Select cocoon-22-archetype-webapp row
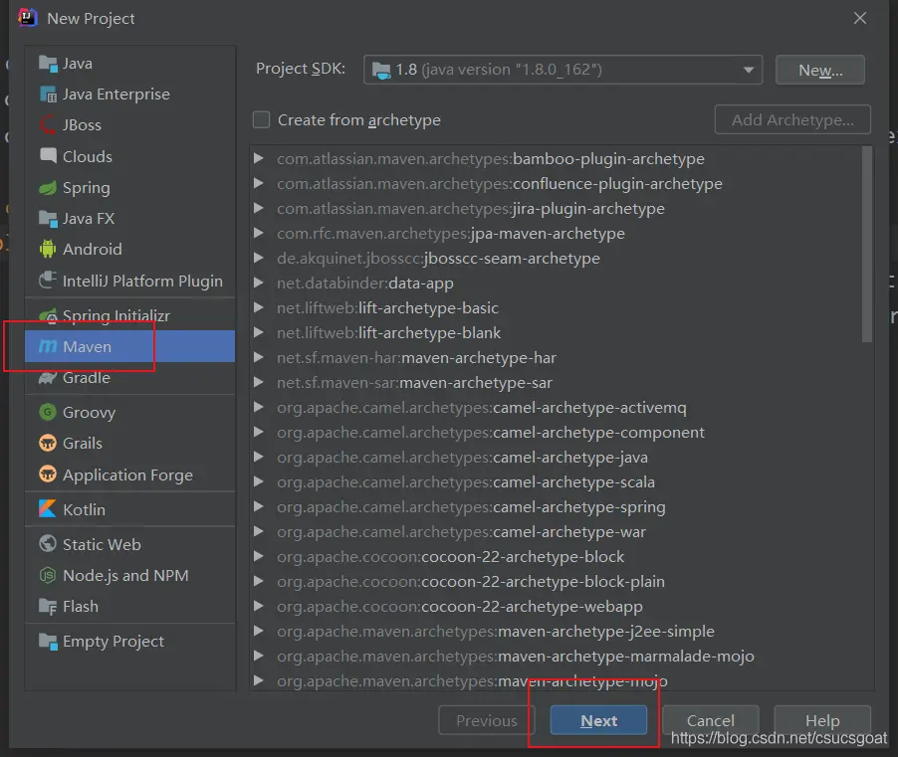 [x=562, y=606]
